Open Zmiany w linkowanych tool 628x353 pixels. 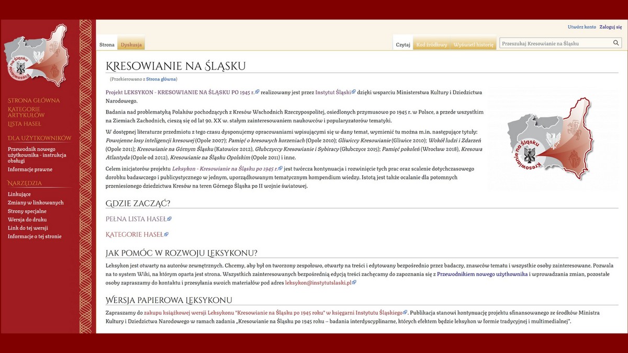coord(36,203)
